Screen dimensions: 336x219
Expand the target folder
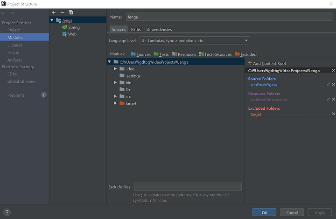click(115, 103)
